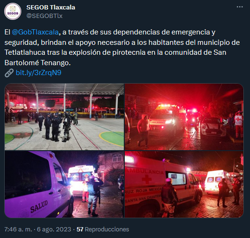The image size is (250, 238).
Task: Open the three-dot more options menu
Action: [240, 7]
